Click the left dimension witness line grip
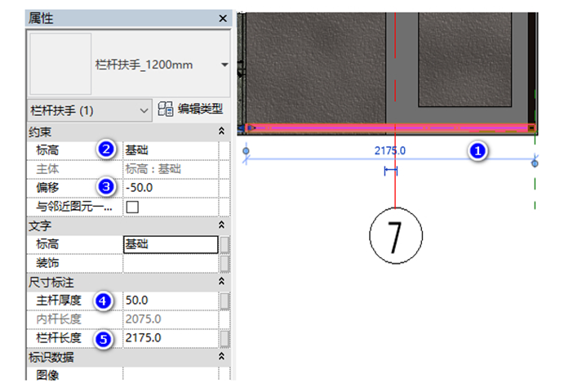Image resolution: width=582 pixels, height=388 pixels. pyautogui.click(x=247, y=151)
